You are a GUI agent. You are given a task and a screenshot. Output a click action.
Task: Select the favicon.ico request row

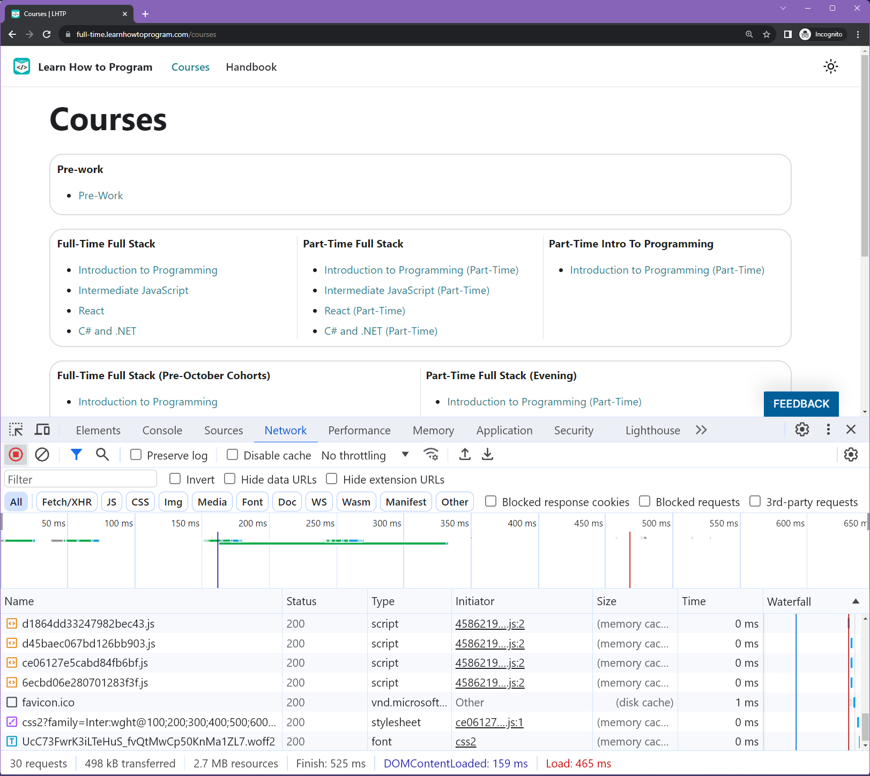382,702
